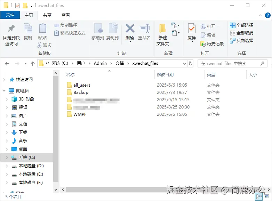
Task: Click the 删除 red X icon
Action: tap(130, 28)
